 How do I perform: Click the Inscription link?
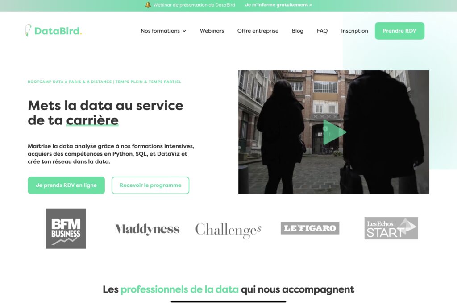(x=354, y=31)
